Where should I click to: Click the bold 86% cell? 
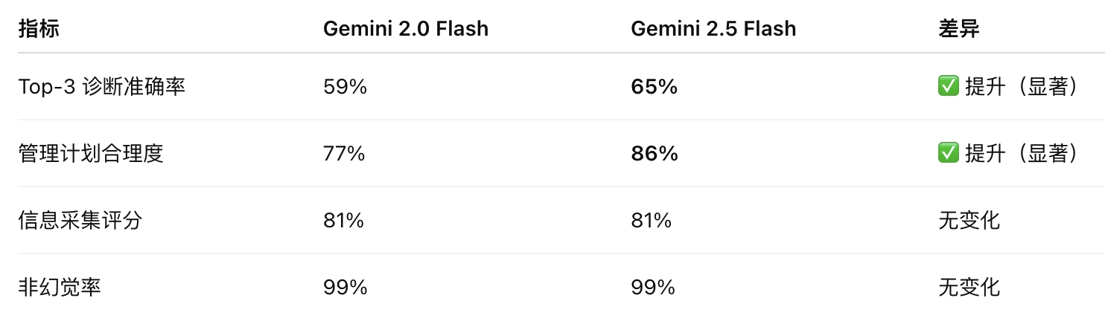pyautogui.click(x=654, y=154)
